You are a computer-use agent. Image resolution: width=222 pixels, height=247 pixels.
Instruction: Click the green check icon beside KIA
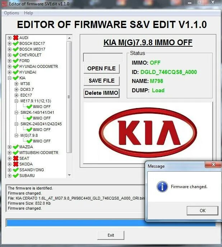click(16, 78)
